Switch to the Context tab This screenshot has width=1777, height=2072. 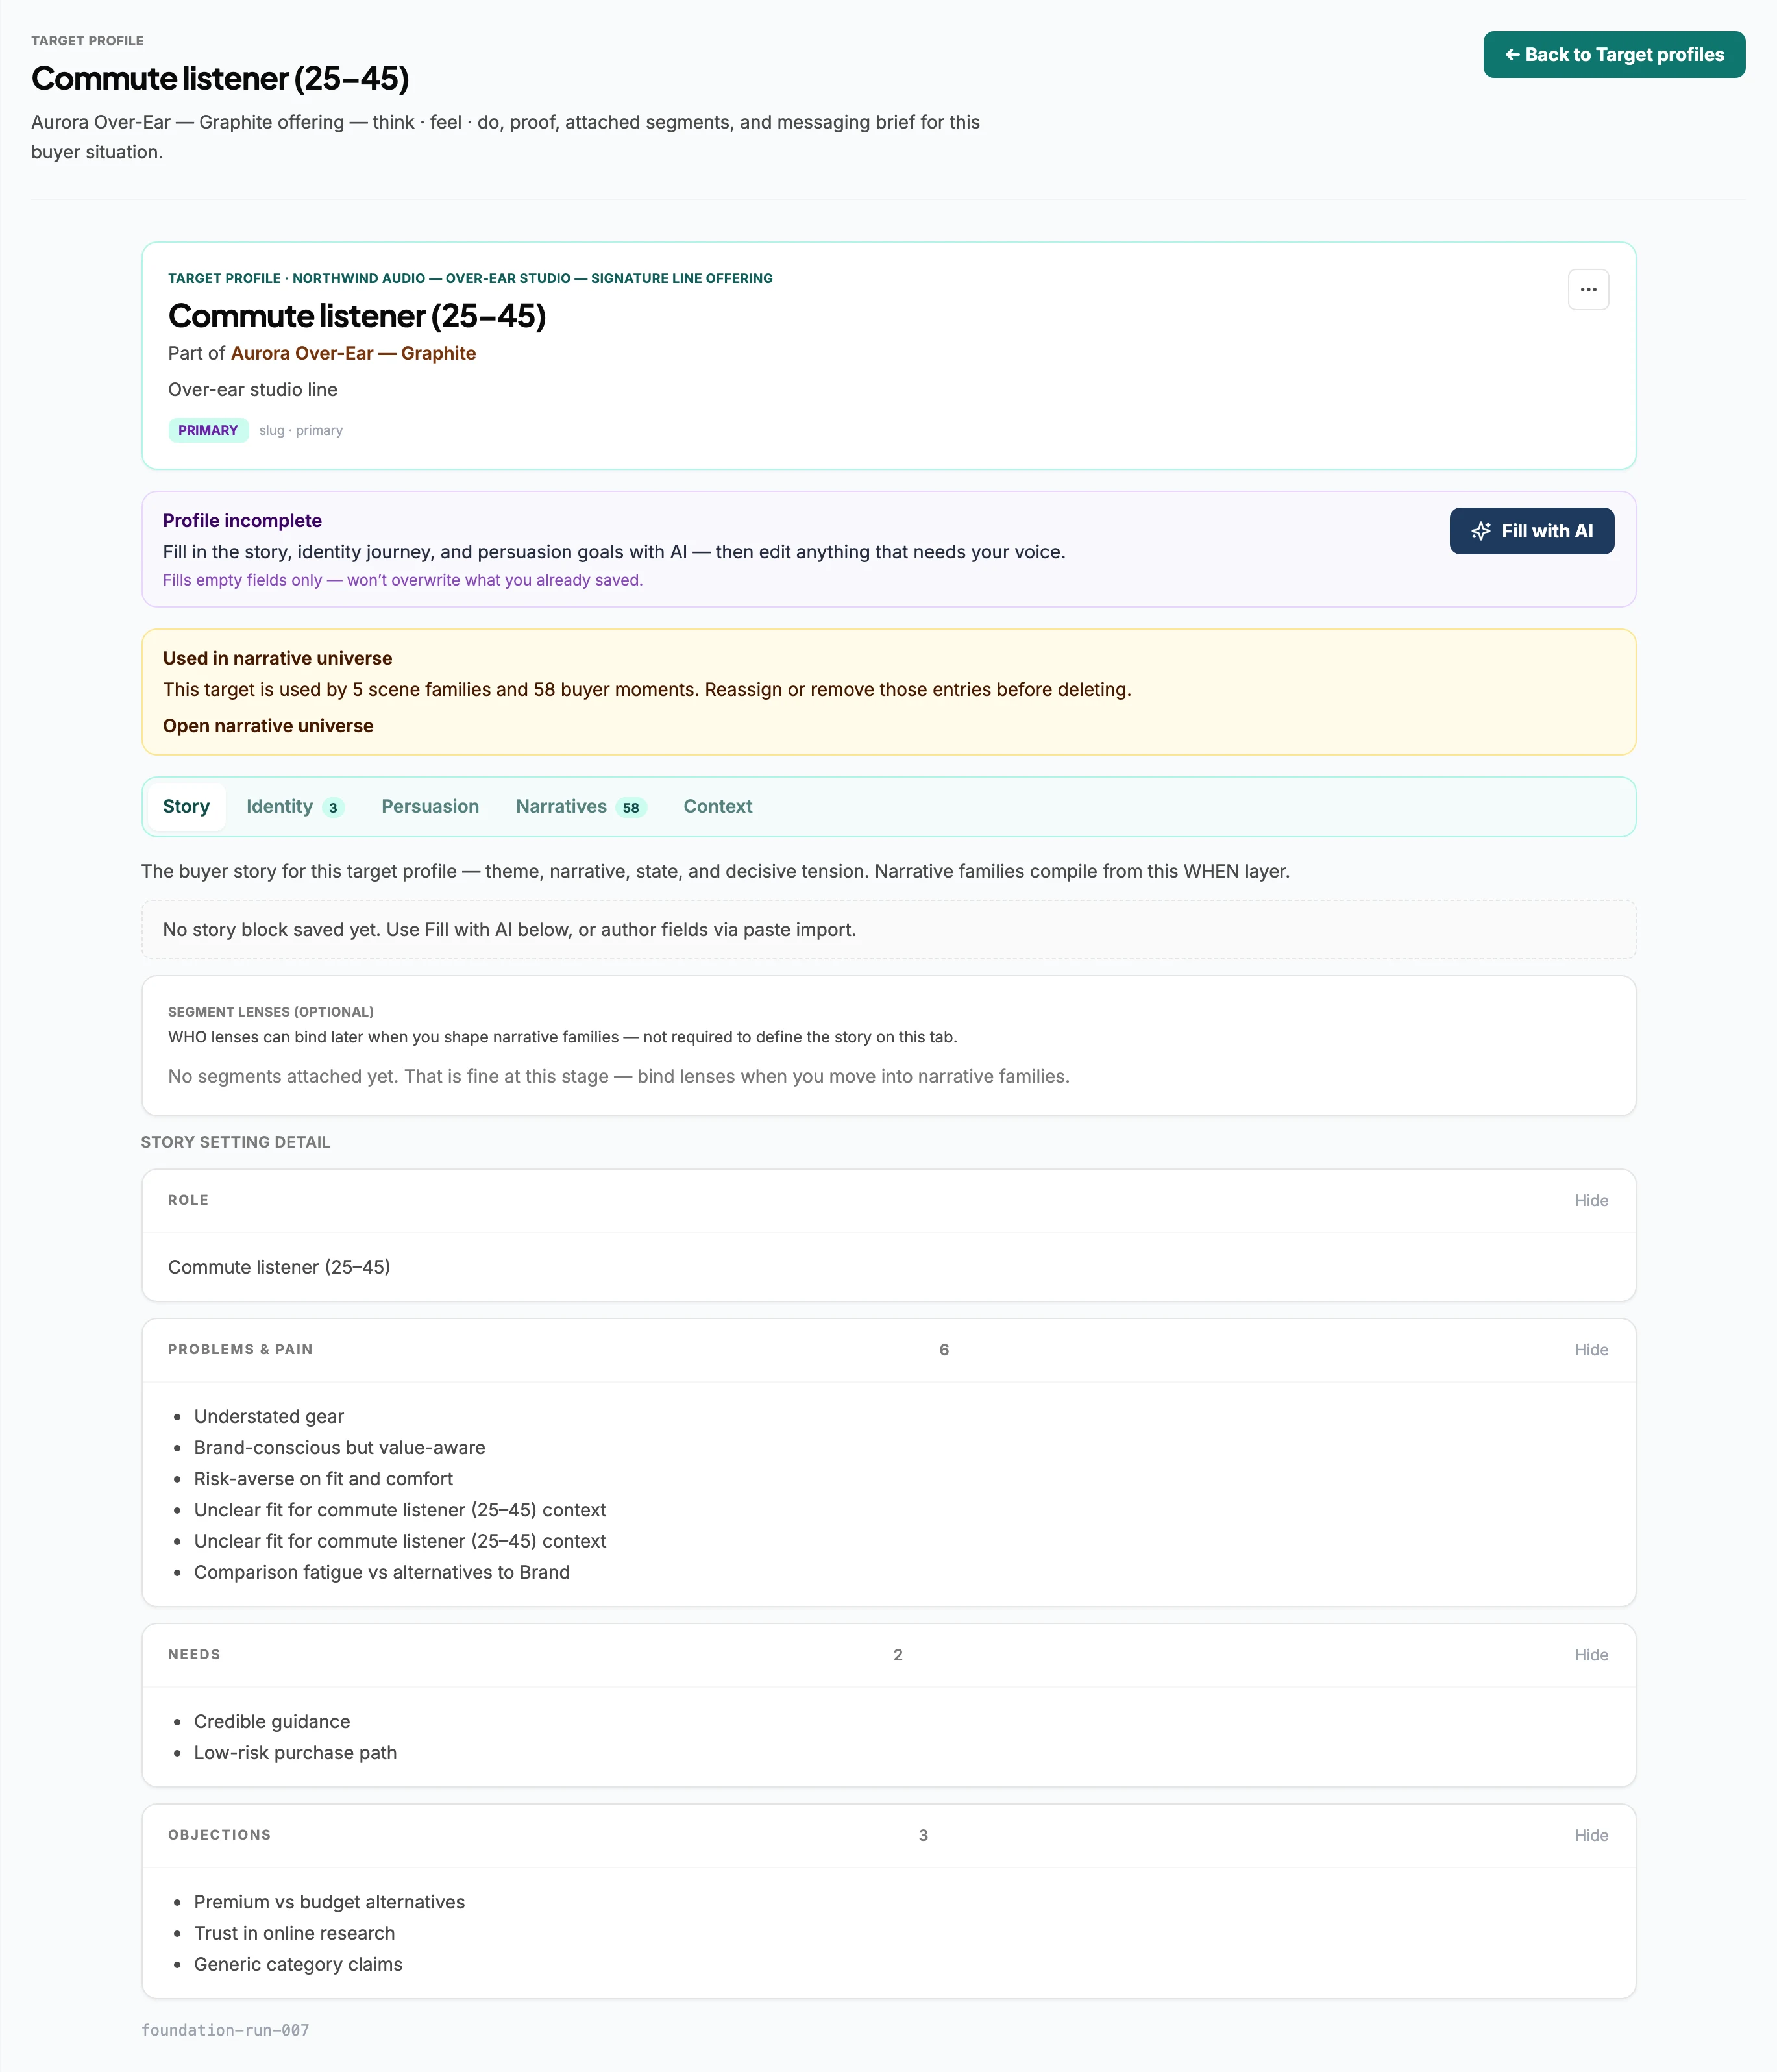point(718,807)
